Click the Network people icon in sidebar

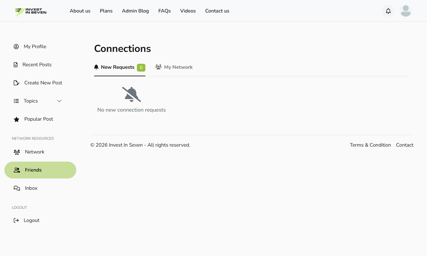(x=17, y=152)
